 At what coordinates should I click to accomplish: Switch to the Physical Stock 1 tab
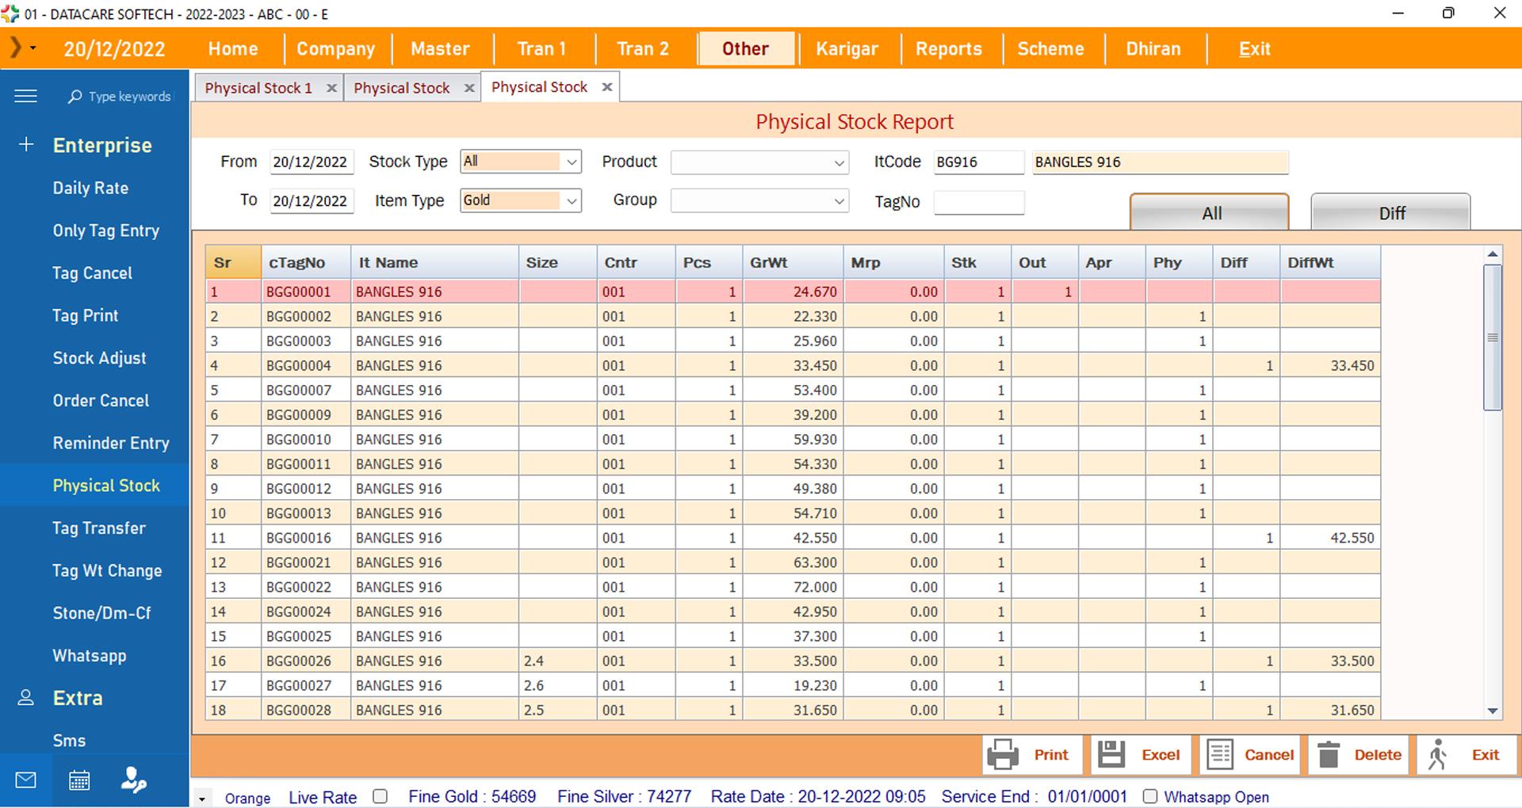pos(258,88)
